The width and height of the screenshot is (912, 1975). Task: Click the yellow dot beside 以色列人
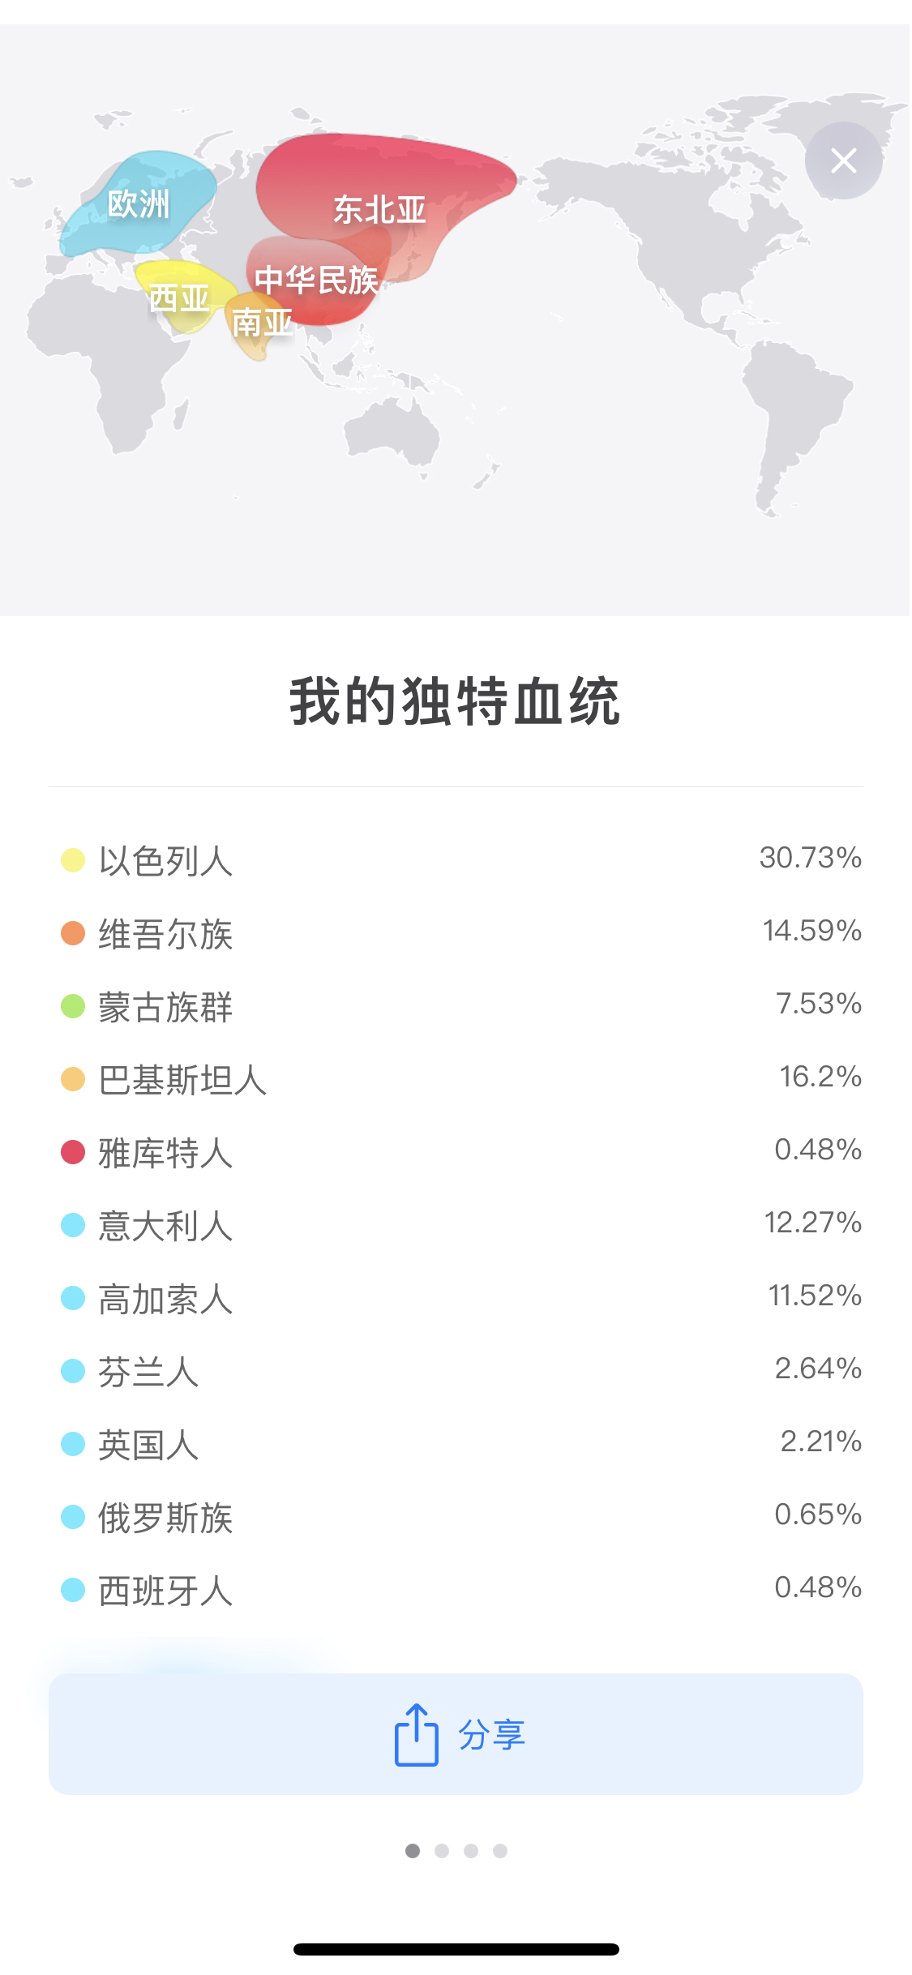pyautogui.click(x=73, y=860)
